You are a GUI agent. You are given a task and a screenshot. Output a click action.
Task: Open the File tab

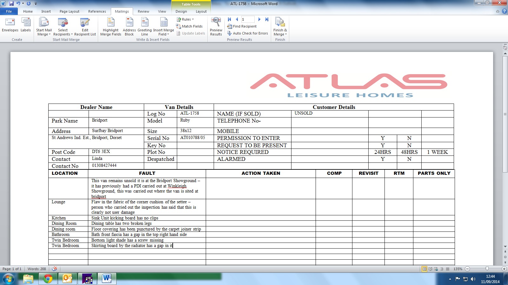(x=9, y=11)
